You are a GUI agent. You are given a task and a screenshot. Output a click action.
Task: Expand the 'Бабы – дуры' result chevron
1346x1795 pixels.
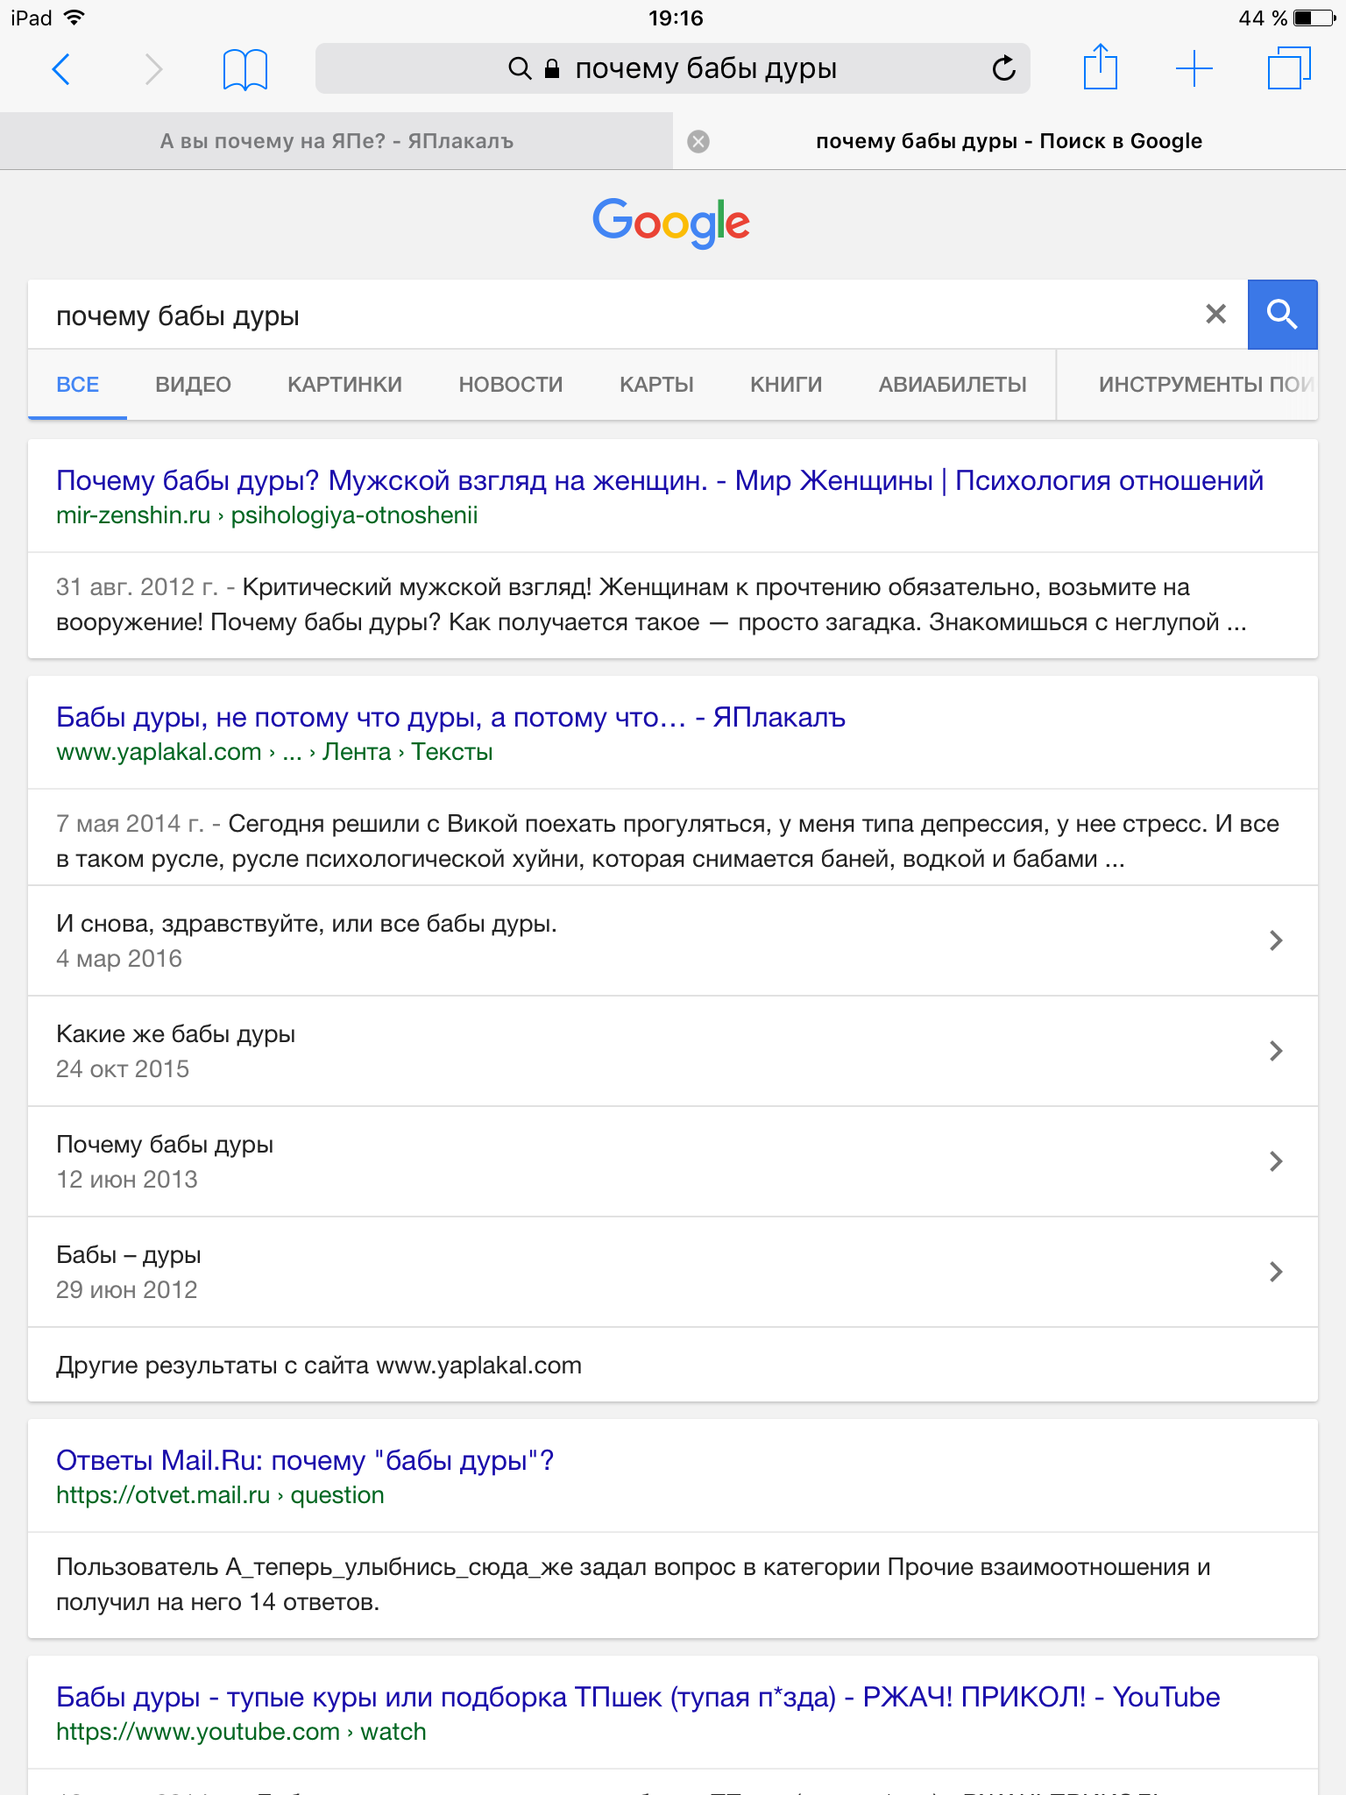click(1276, 1272)
